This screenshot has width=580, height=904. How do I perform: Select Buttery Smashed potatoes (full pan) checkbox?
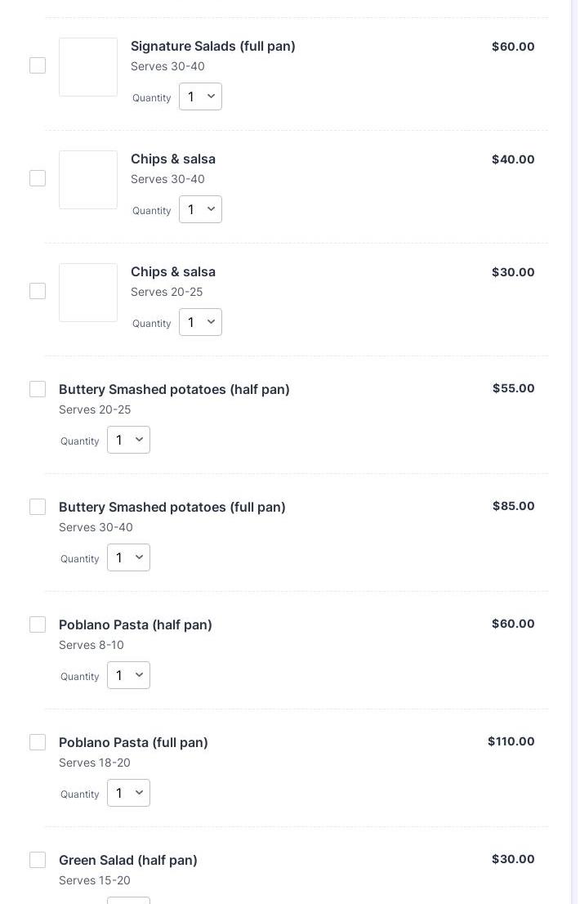coord(38,507)
